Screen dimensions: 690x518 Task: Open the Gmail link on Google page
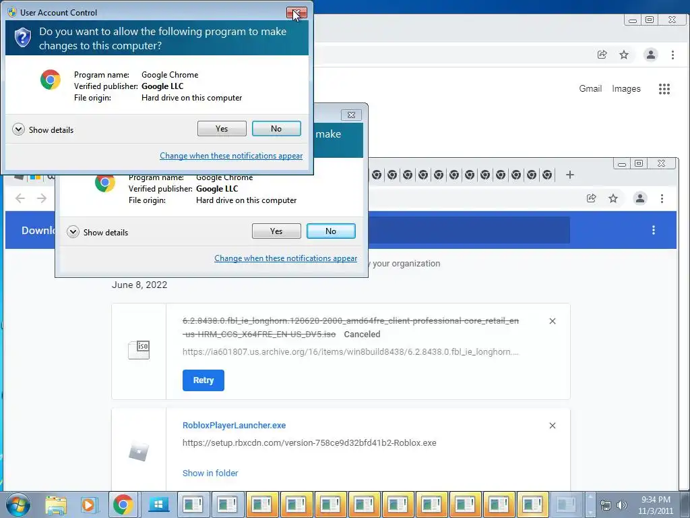point(590,88)
